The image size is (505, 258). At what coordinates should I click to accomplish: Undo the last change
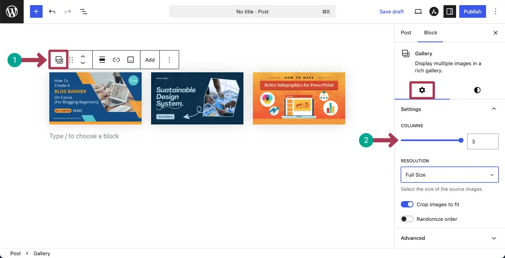(52, 12)
